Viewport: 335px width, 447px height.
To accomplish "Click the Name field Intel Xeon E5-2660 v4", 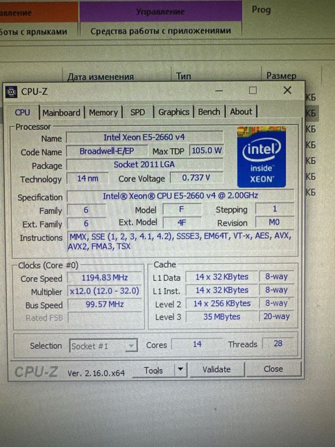I will click(144, 137).
